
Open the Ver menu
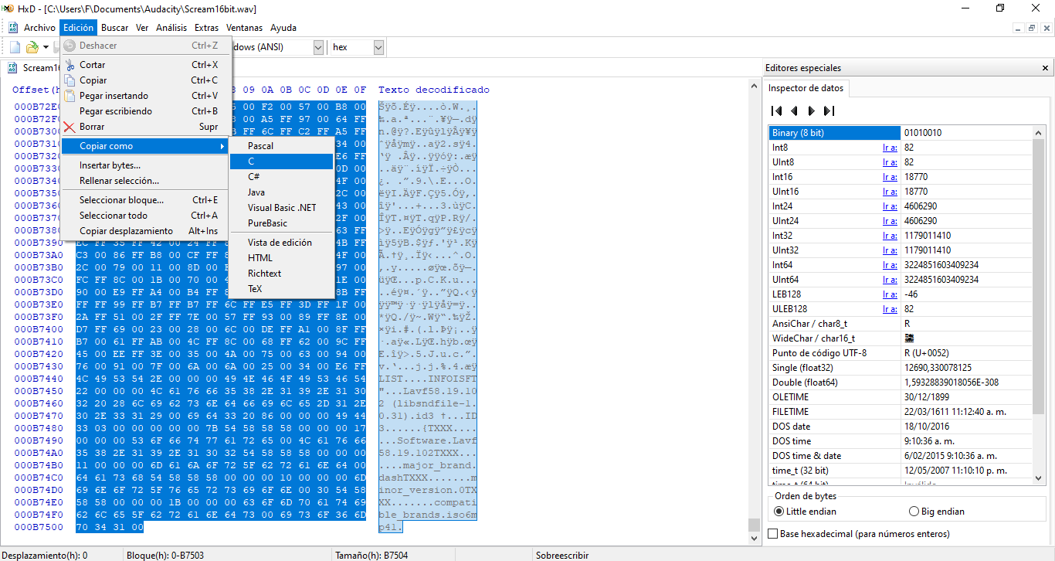tap(142, 28)
